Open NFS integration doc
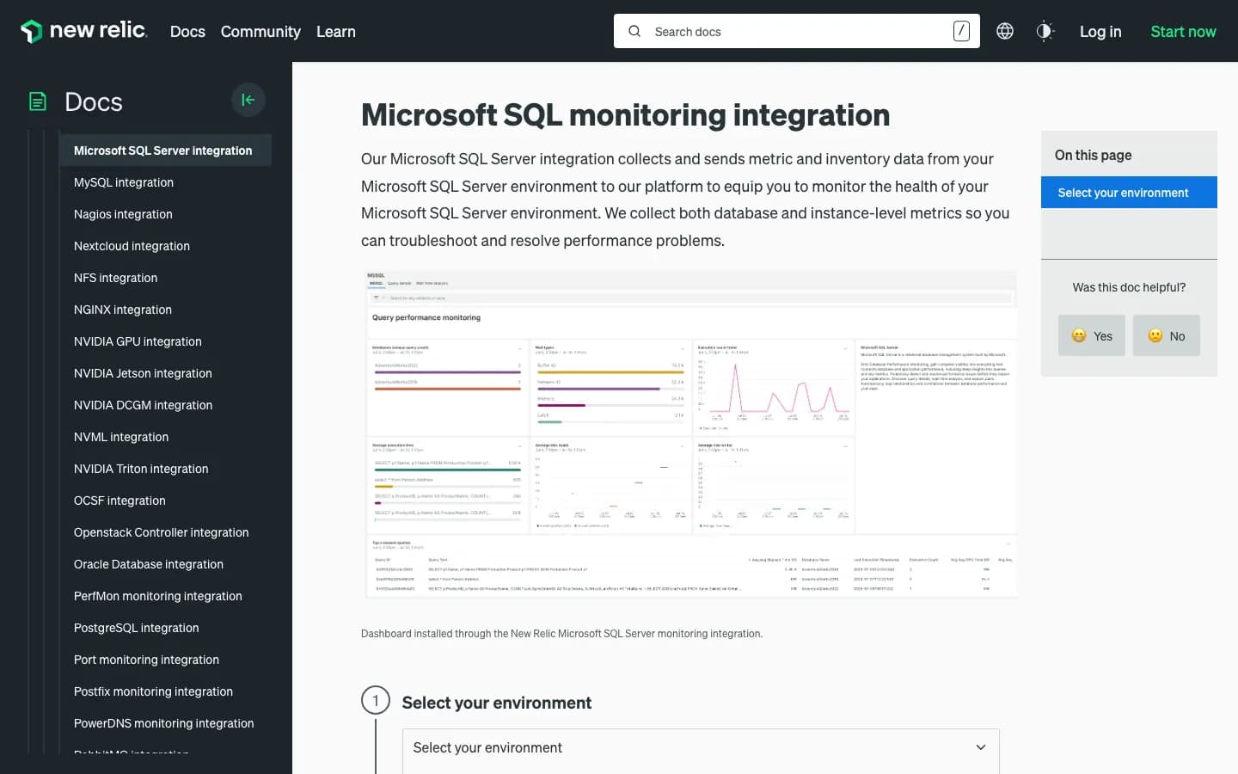The image size is (1238, 774). [x=115, y=278]
